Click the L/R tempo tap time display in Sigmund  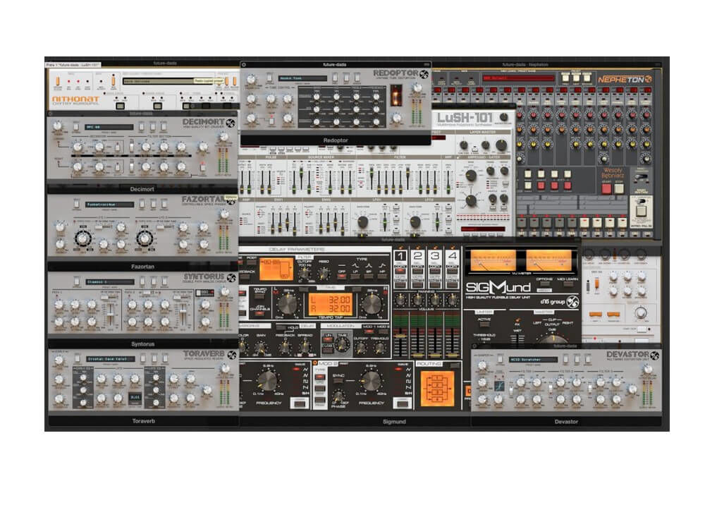[330, 305]
